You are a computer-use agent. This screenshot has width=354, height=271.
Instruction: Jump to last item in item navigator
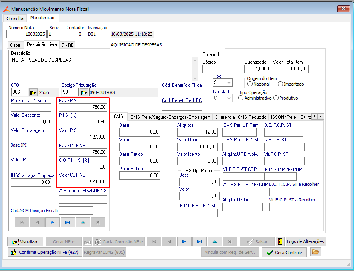(x=67, y=222)
